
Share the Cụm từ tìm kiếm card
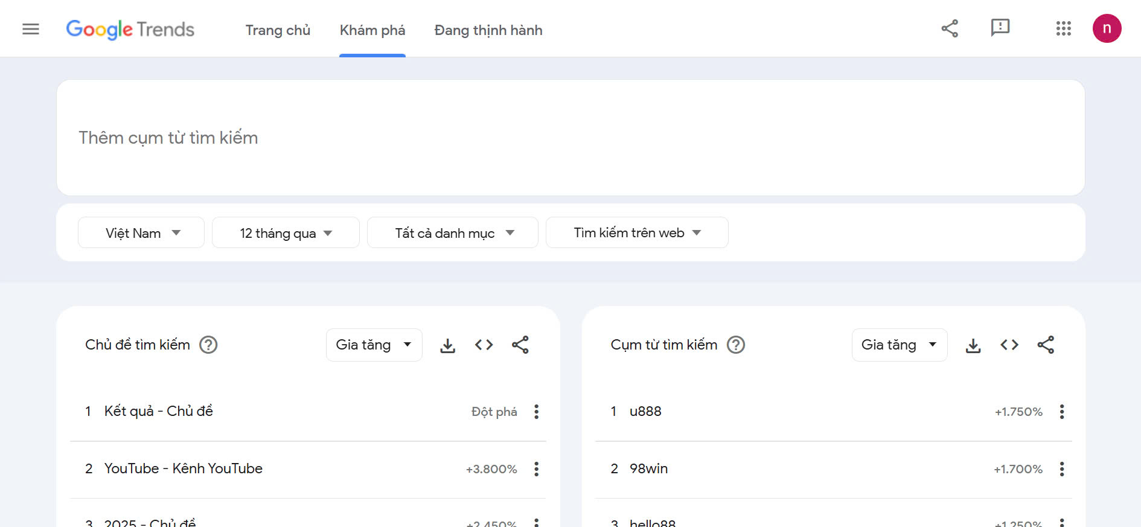click(1045, 345)
